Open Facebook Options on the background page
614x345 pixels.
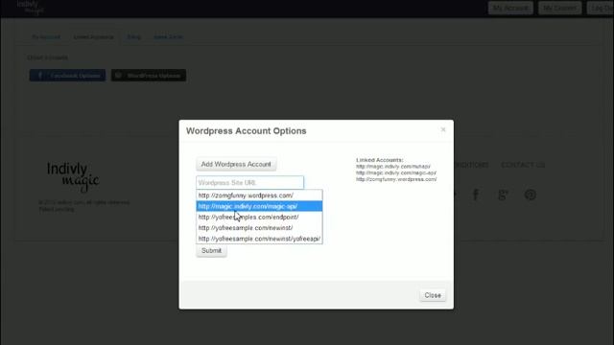[67, 76]
